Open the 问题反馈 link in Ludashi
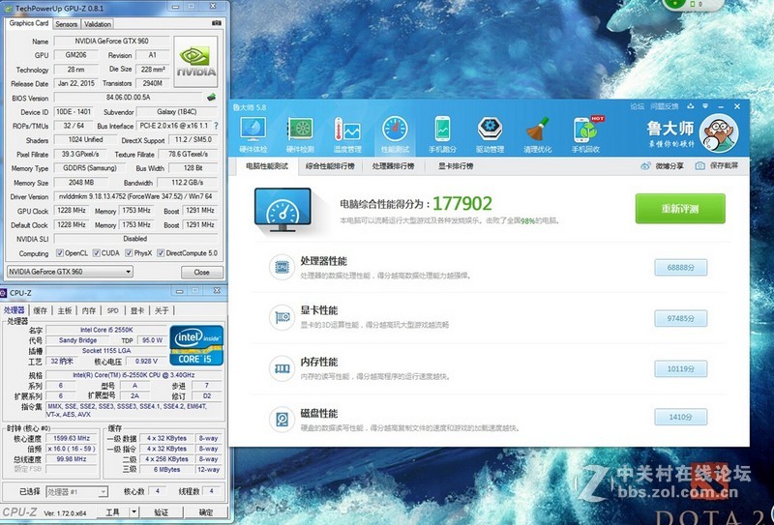This screenshot has height=525, width=774. (664, 106)
